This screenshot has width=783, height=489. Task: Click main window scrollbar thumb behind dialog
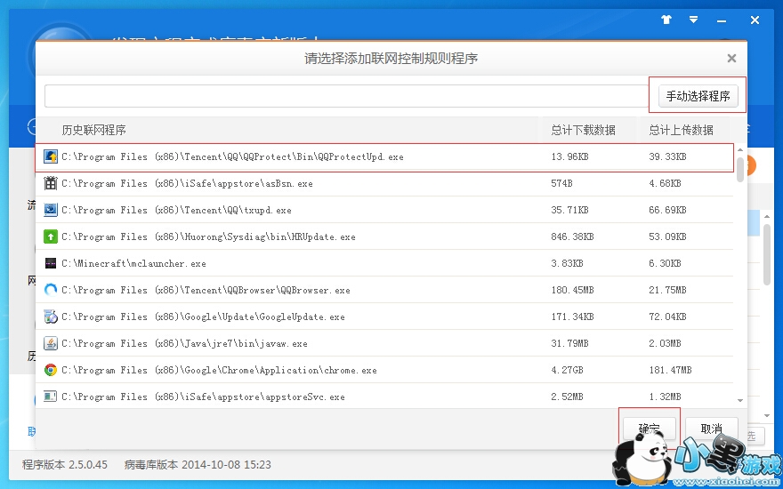(x=767, y=254)
